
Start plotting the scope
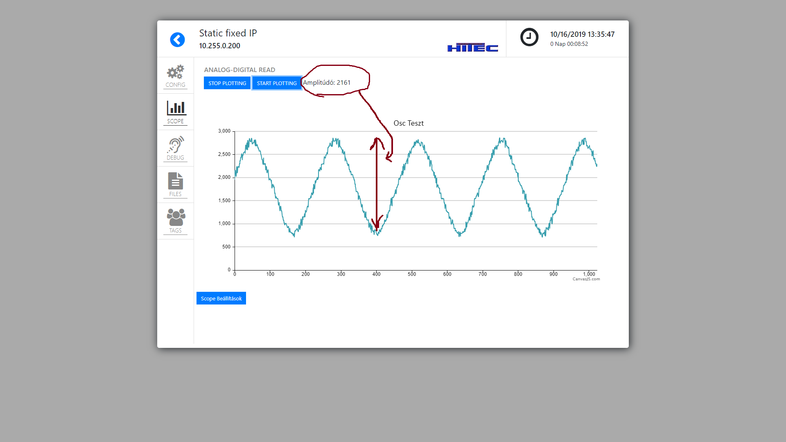(277, 83)
